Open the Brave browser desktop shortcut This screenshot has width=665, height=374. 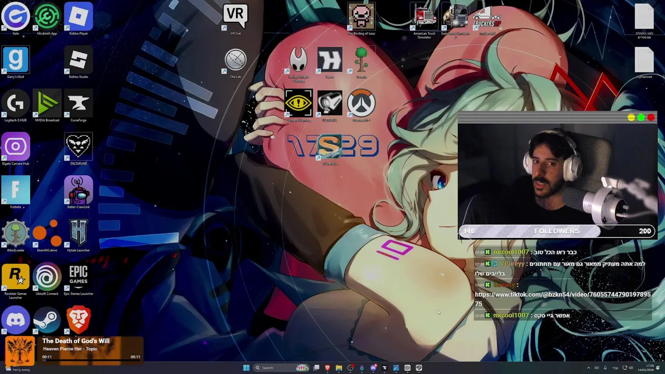78,319
